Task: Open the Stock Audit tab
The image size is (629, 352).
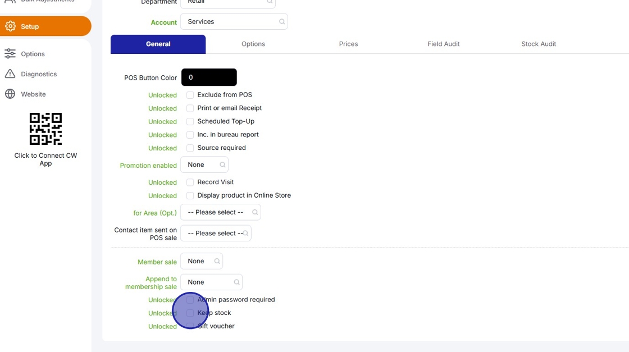Action: click(x=539, y=44)
